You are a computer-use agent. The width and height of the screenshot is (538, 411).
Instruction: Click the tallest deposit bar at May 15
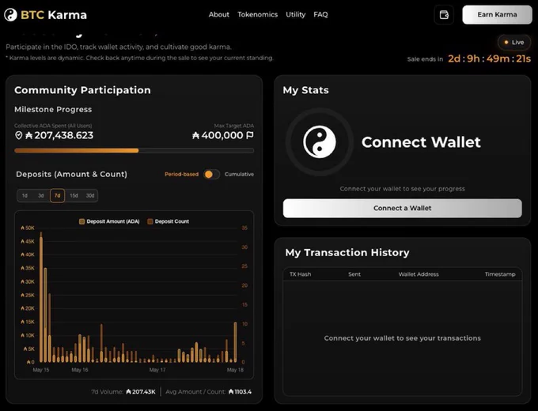click(41, 297)
